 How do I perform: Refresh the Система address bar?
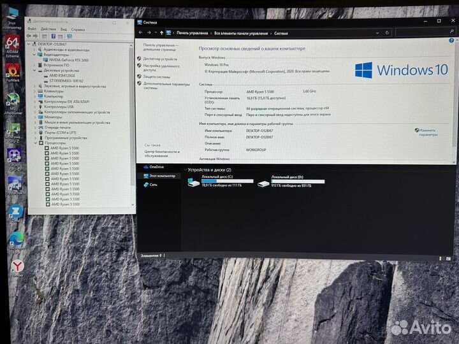388,32
